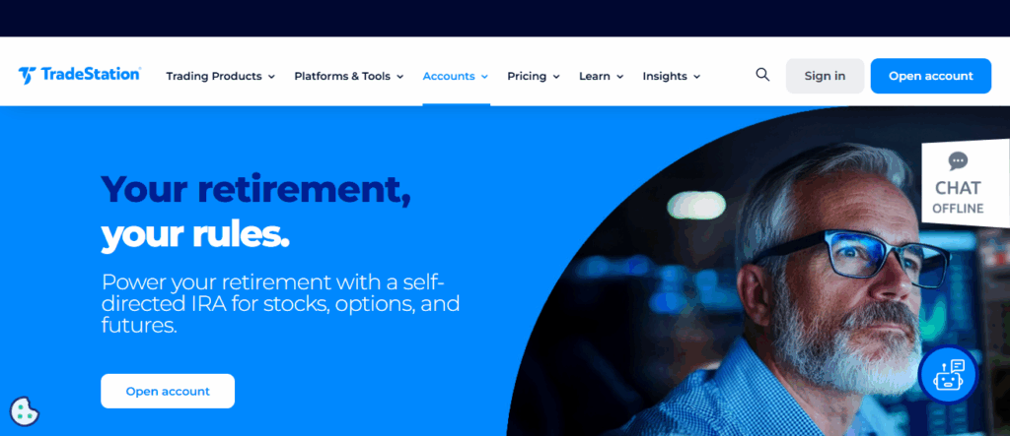Expand Platforms & Tools chevron
This screenshot has width=1010, height=436.
coord(400,77)
